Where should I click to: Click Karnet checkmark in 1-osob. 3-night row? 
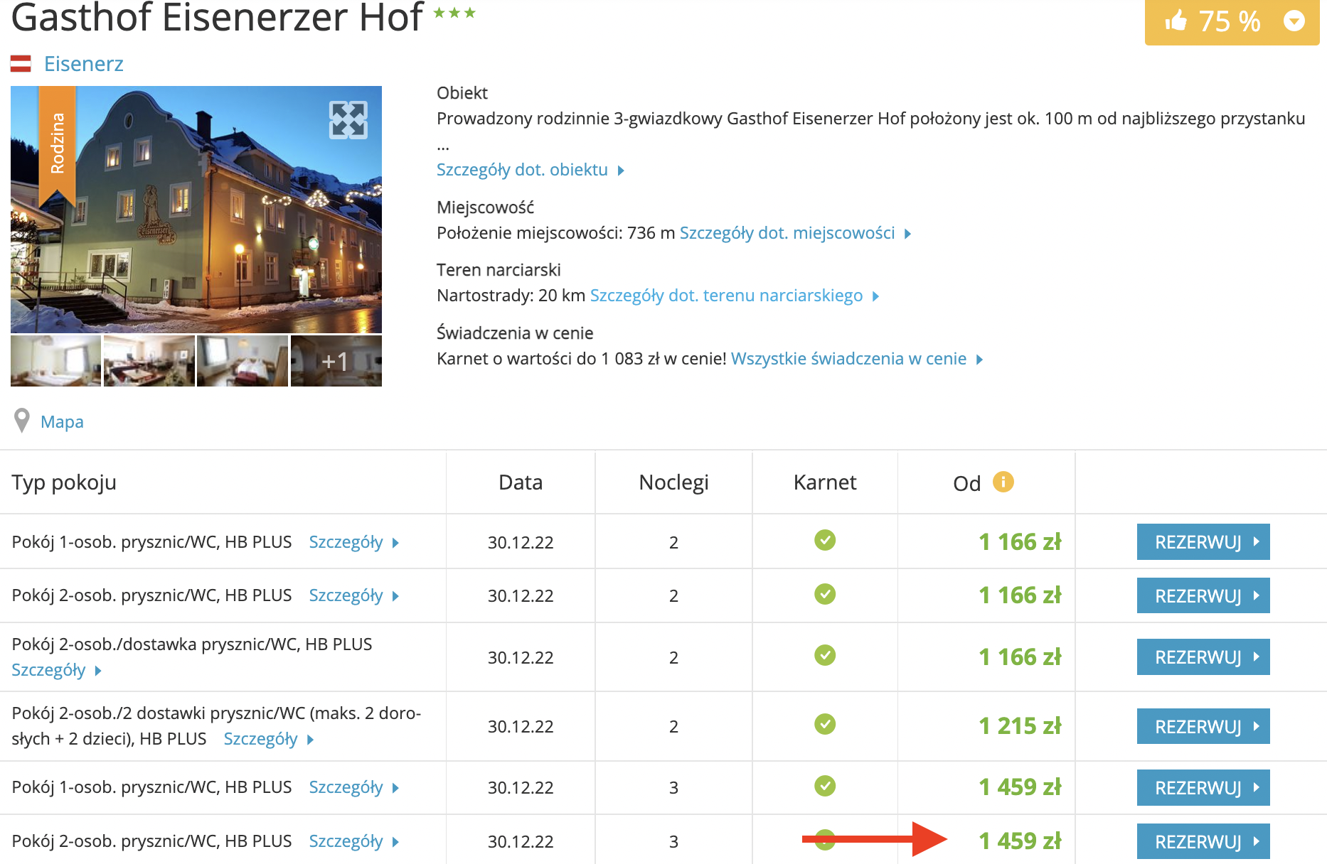825,786
